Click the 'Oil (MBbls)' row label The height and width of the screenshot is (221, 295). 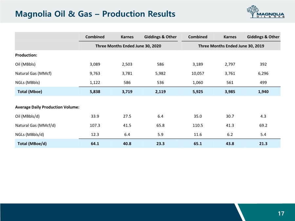pos(25,64)
